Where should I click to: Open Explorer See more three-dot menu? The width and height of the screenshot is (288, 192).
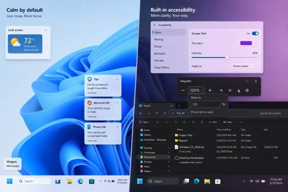[x=241, y=122]
